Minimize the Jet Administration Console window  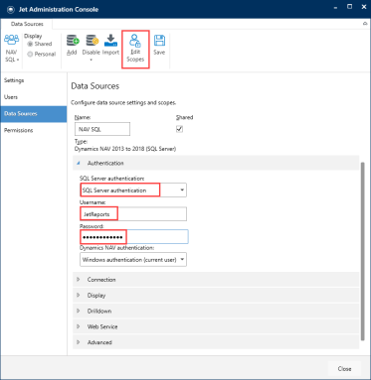click(x=335, y=8)
